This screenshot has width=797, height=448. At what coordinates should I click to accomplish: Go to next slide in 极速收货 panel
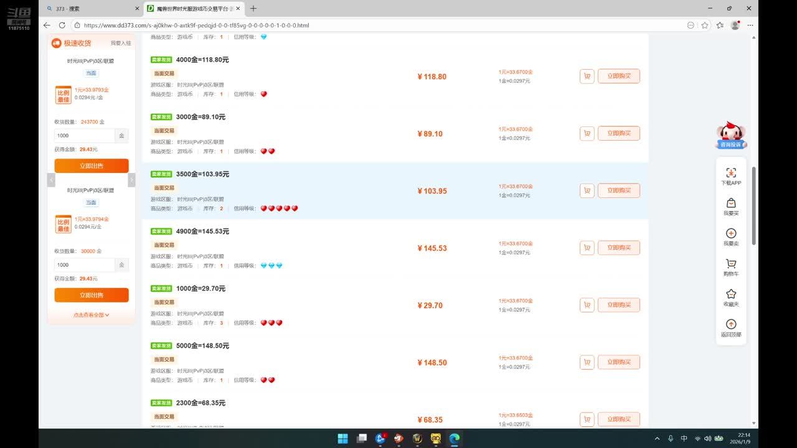pos(131,180)
